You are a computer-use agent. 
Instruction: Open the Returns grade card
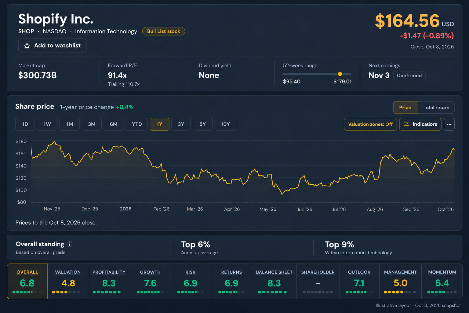tap(231, 282)
